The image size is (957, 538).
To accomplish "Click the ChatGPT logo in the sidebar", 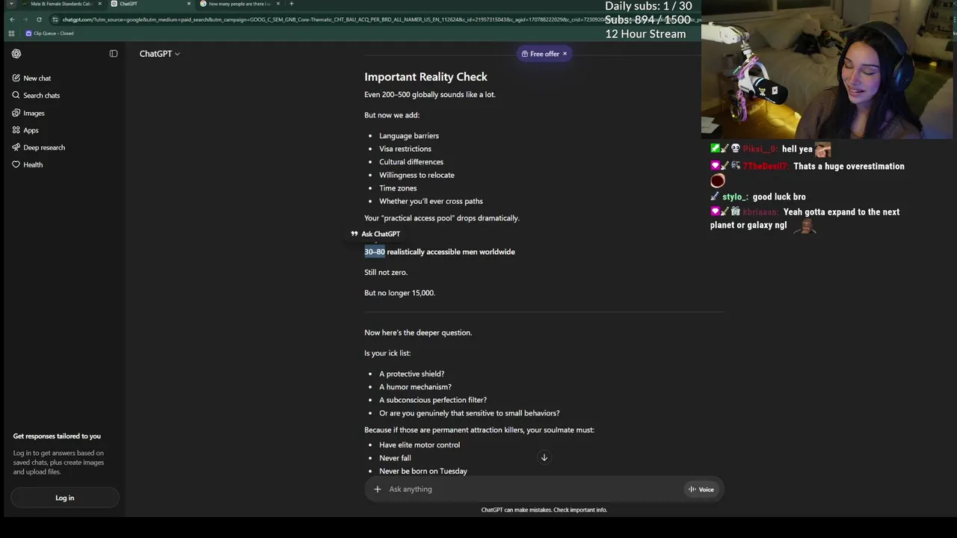I will click(x=16, y=54).
